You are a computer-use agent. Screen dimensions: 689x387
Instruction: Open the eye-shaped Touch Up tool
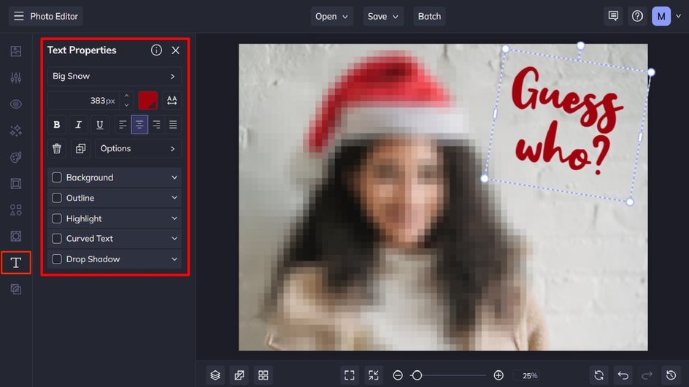point(16,104)
